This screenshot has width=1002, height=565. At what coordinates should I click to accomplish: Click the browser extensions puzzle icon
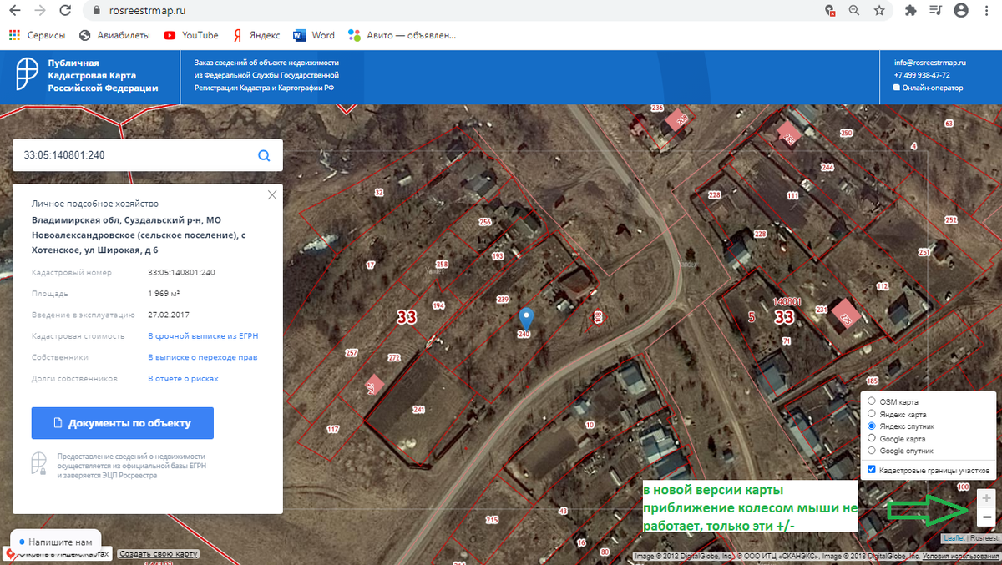pos(911,12)
